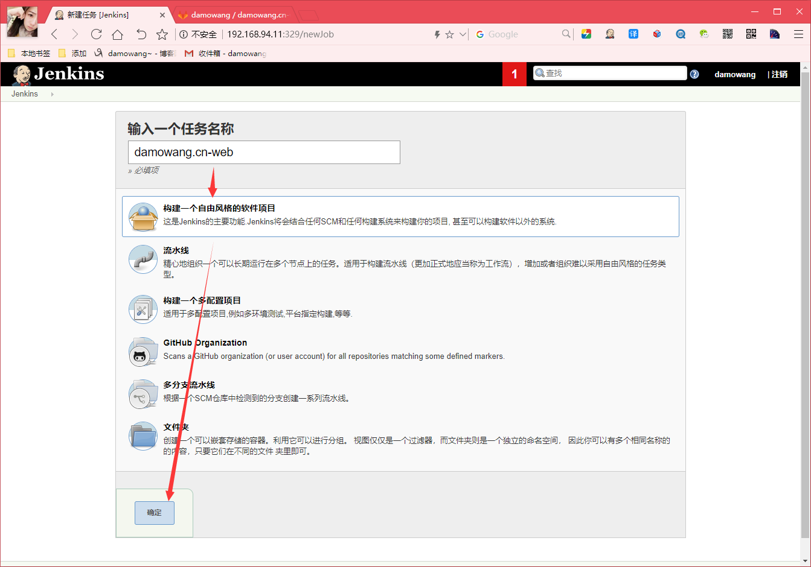Click the Jenkins butler extension icon in toolbar
811x567 pixels.
(610, 34)
